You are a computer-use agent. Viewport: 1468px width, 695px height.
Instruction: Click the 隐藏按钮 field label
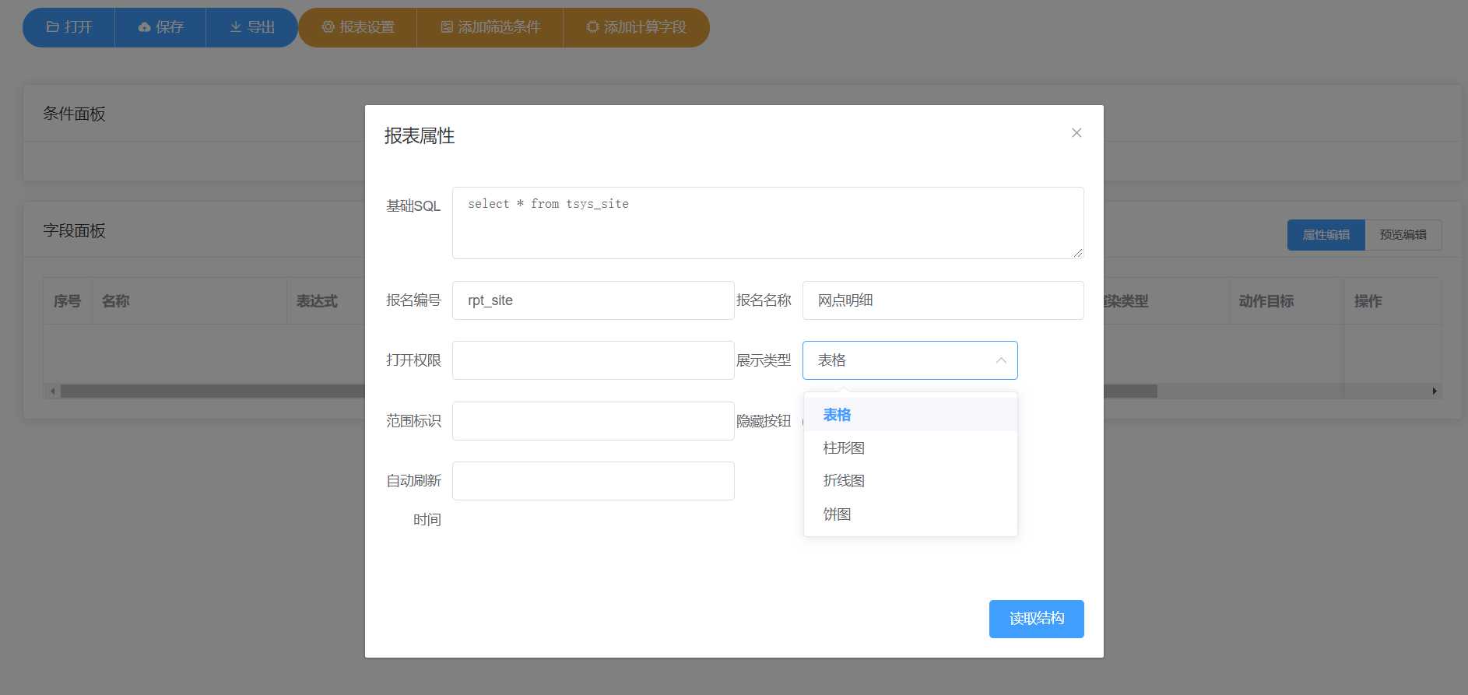(764, 421)
